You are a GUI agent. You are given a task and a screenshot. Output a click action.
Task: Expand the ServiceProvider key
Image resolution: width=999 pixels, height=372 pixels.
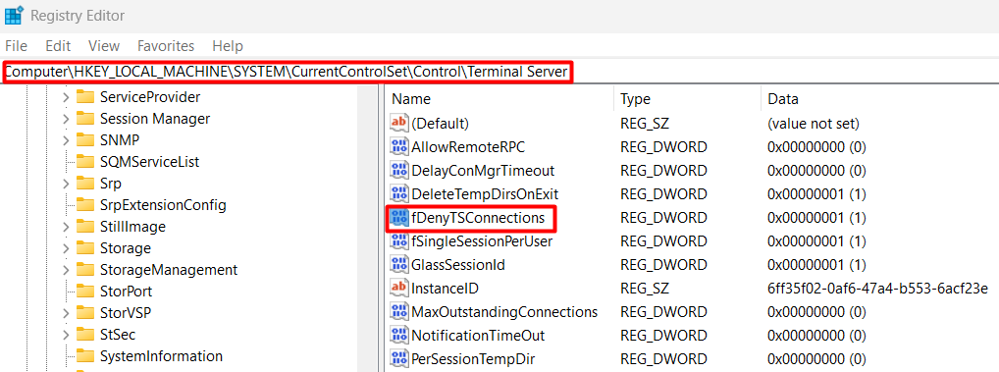click(66, 97)
